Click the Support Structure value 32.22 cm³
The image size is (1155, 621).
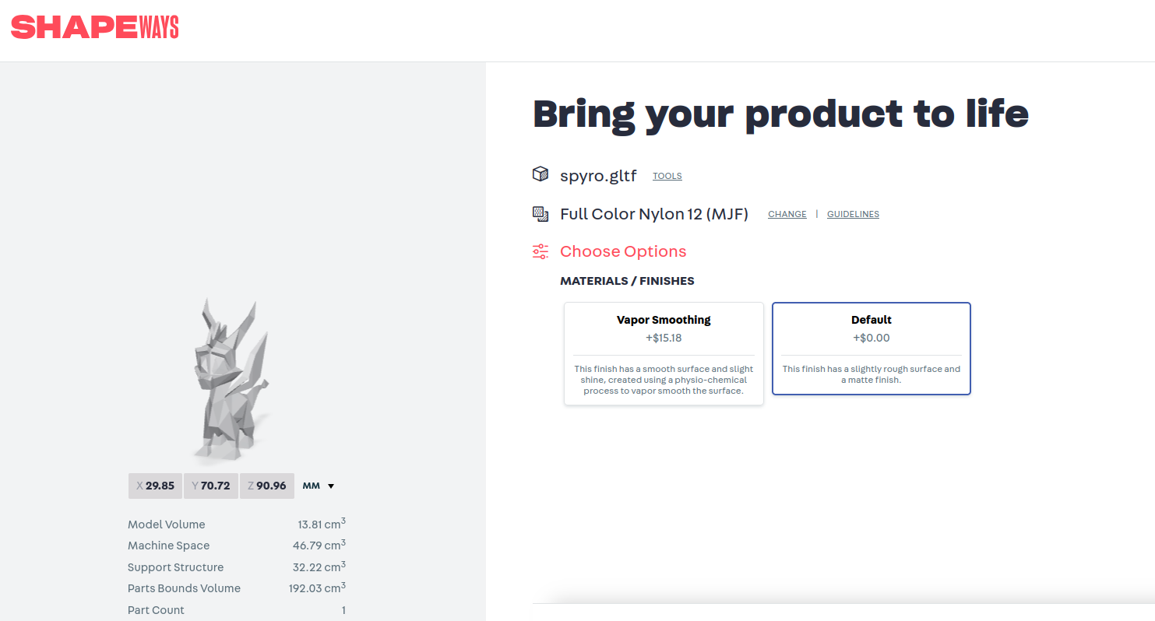coord(319,567)
